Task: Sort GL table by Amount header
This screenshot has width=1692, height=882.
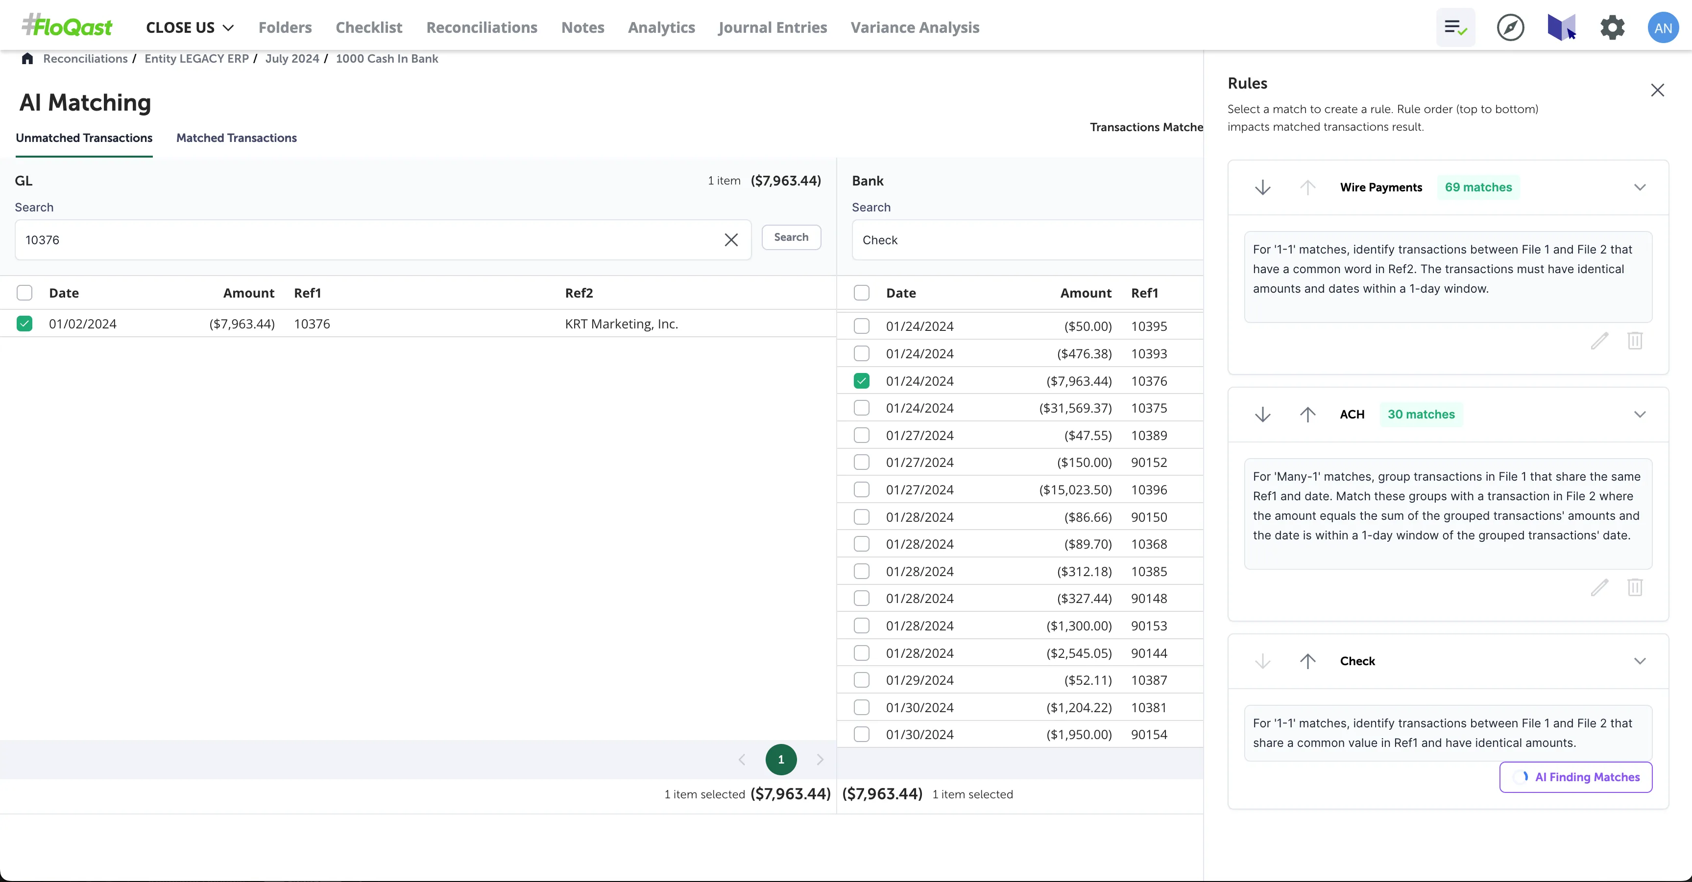Action: coord(248,293)
